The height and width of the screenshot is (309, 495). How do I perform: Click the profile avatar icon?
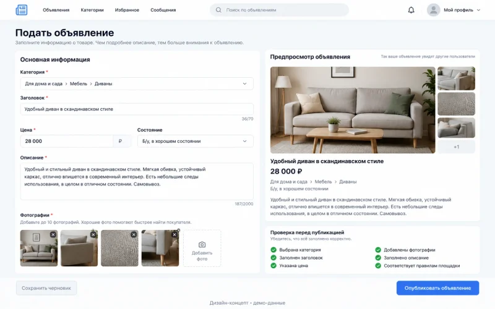coord(434,10)
